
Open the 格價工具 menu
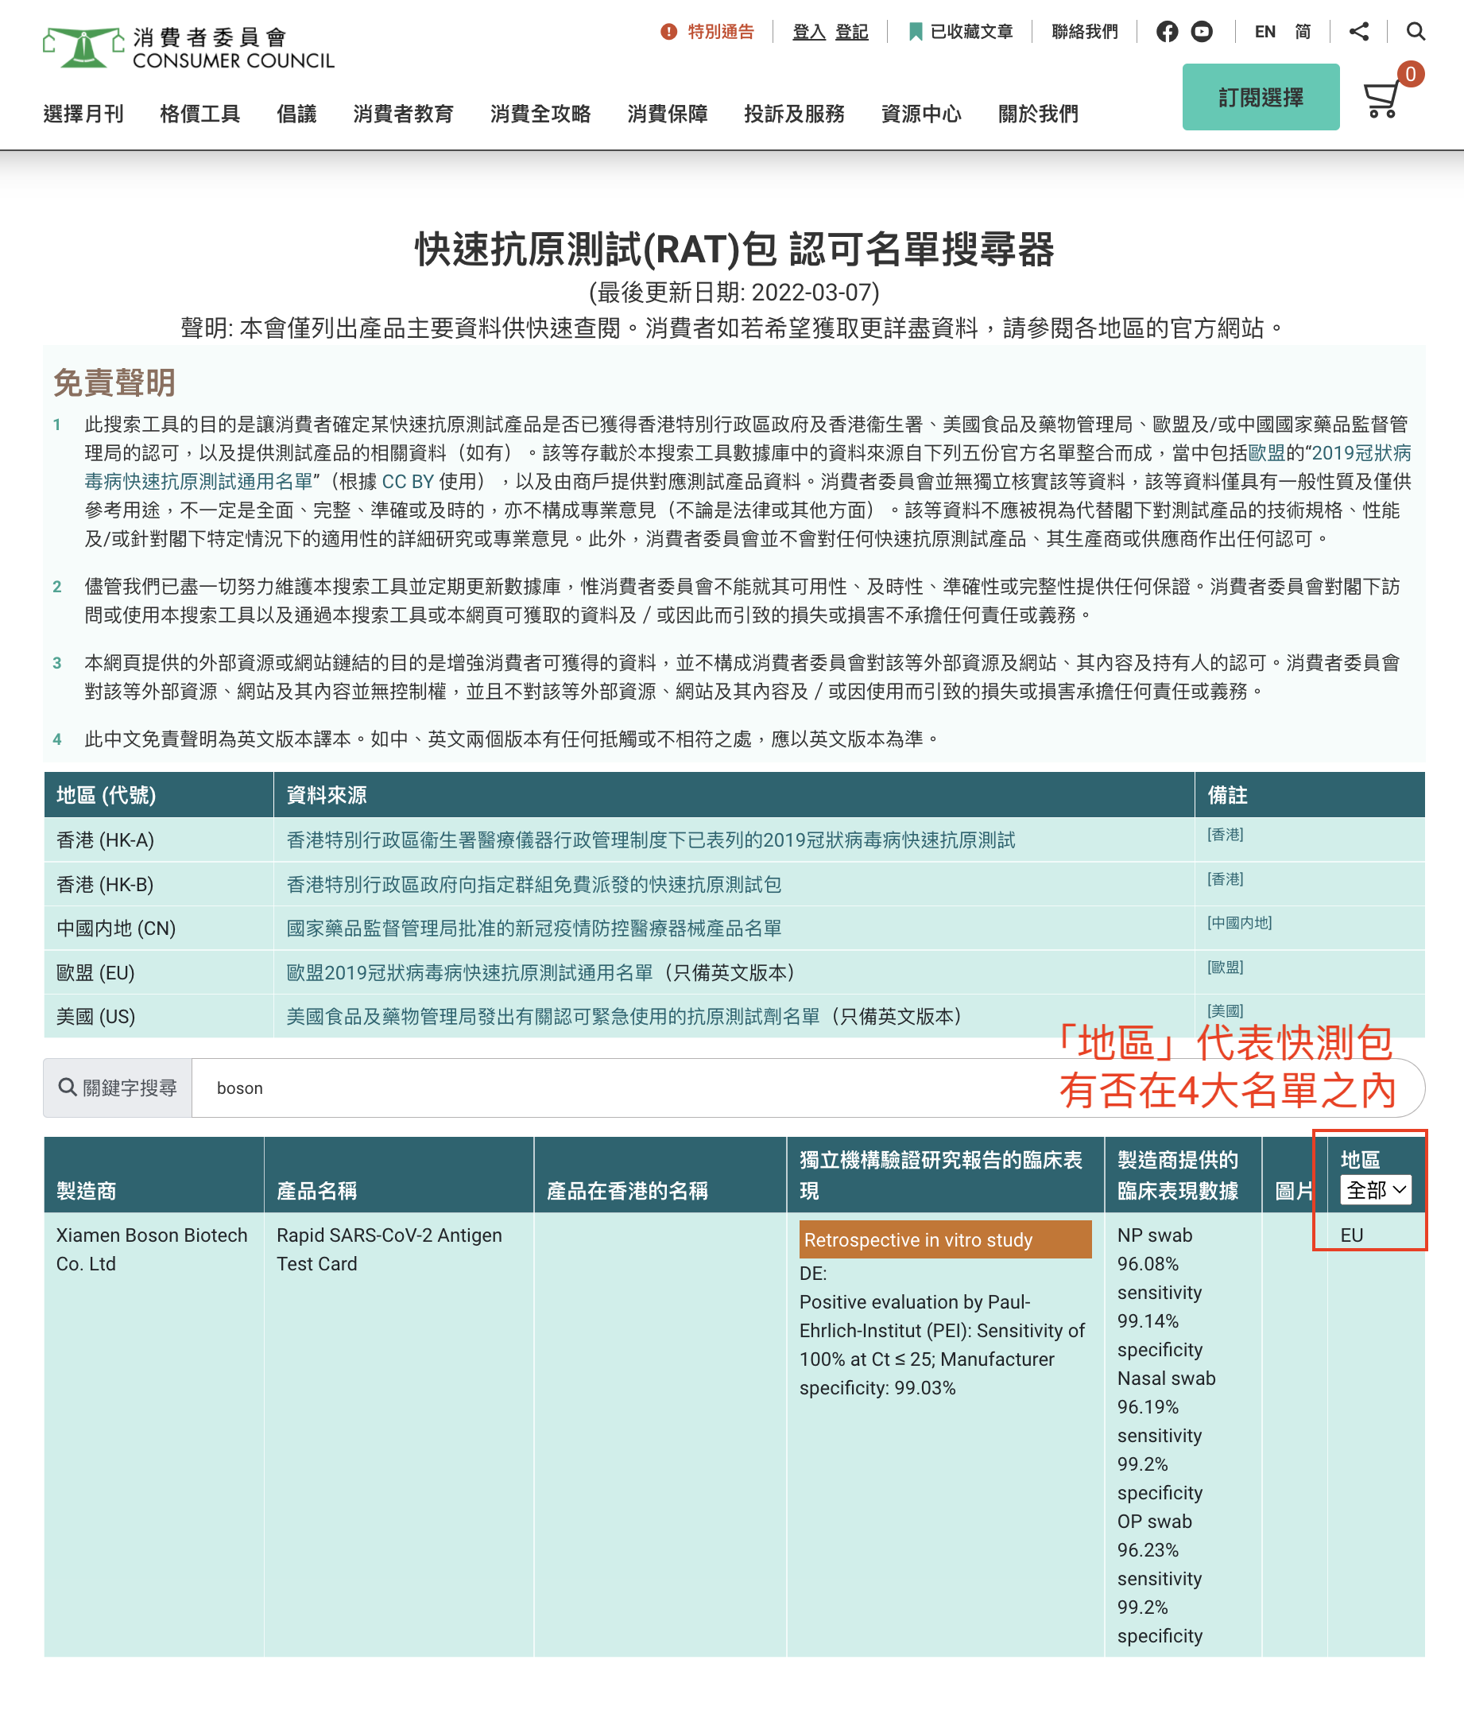coord(199,114)
